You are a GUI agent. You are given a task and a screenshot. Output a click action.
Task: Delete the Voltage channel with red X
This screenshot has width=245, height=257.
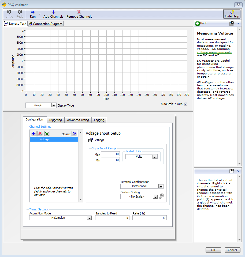pyautogui.click(x=40, y=133)
